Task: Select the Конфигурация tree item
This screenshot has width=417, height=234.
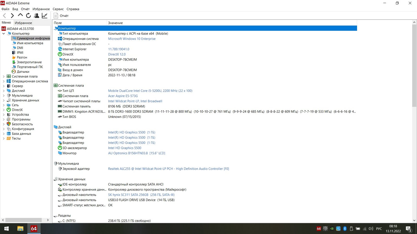Action: [x=23, y=129]
